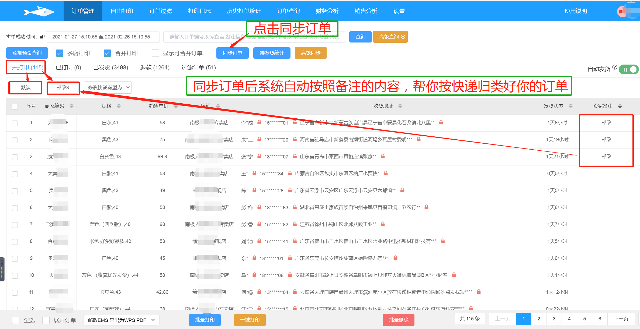
Task: Click sort arrows on 卖家备注 column
Action: 620,106
